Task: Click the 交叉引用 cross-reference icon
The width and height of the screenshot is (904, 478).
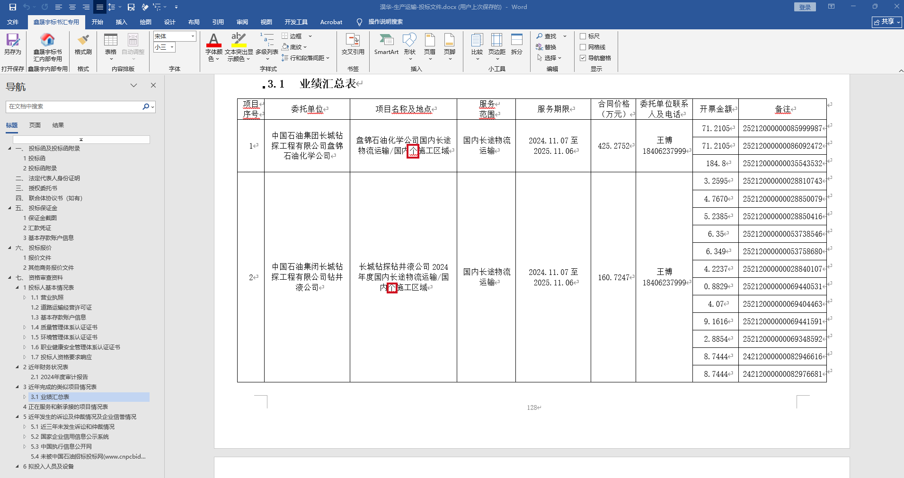Action: 353,44
